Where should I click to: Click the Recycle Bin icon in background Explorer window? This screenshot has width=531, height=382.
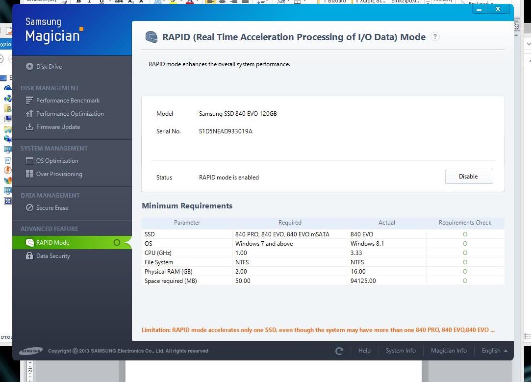click(7, 160)
